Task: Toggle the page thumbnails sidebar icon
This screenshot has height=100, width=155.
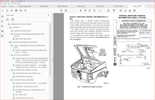Action: point(2,17)
